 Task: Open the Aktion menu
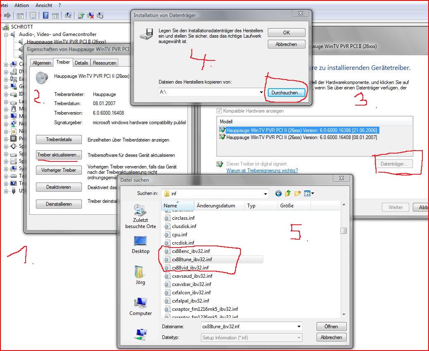pos(21,5)
